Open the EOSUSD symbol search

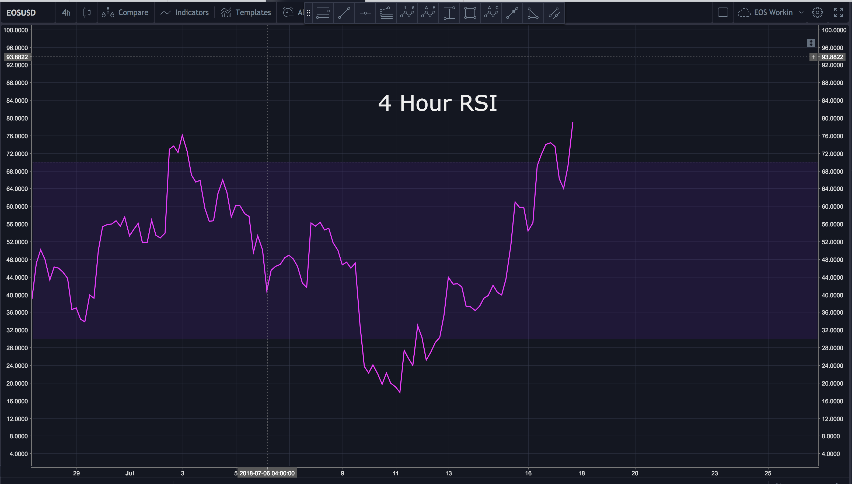[21, 13]
